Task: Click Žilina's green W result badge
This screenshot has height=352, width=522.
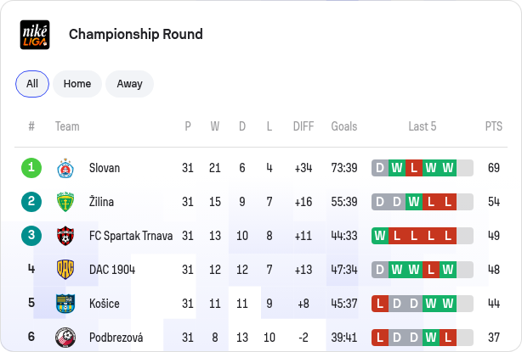Action: [414, 202]
